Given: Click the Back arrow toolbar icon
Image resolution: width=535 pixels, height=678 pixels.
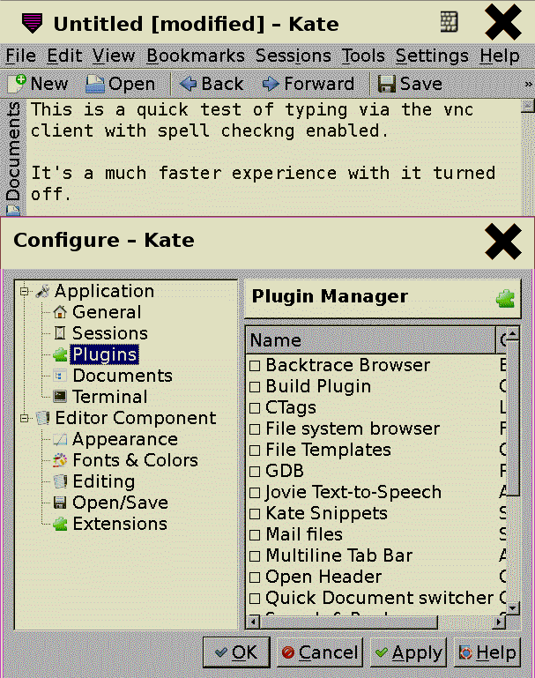Looking at the screenshot, I should 188,84.
